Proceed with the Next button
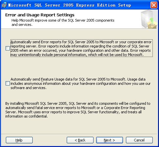Image resolution: width=159 pixels, height=147 pixels. coord(110,140)
